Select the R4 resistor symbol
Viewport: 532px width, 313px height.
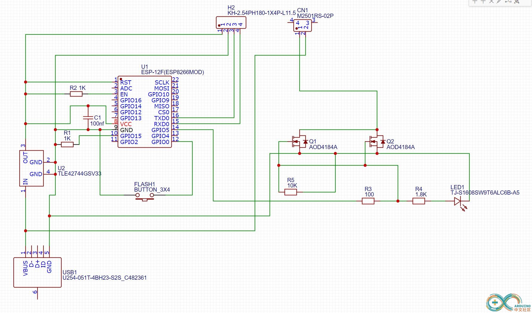(x=419, y=201)
